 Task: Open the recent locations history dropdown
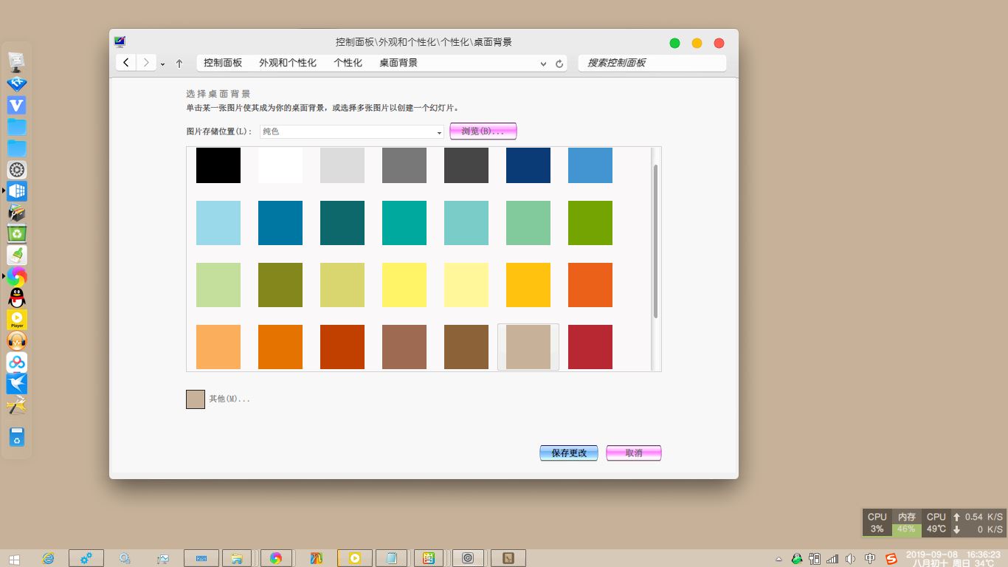pyautogui.click(x=162, y=63)
